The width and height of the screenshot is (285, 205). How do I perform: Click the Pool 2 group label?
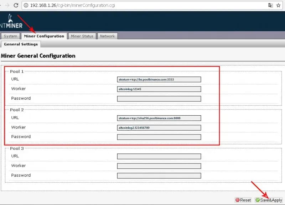(x=17, y=110)
